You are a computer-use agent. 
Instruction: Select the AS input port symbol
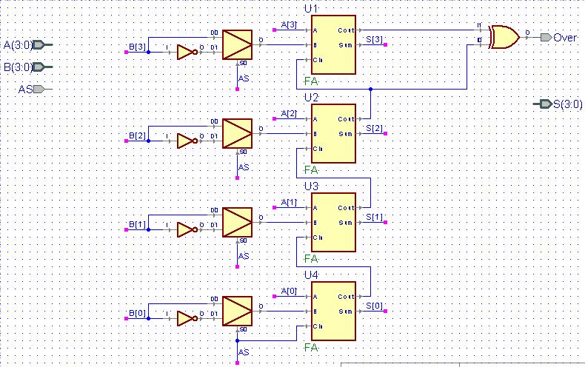pos(42,89)
